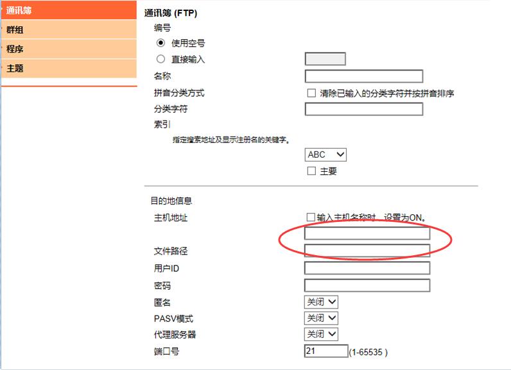The width and height of the screenshot is (511, 370).
Task: Toggle the 输入主机名称时 checkbox
Action: tap(311, 217)
